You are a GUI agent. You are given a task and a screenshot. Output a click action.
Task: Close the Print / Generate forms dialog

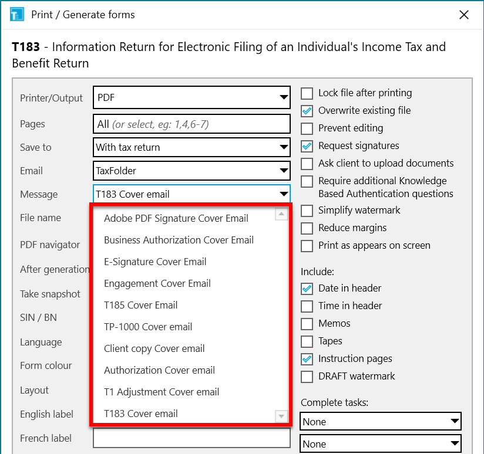coord(464,15)
